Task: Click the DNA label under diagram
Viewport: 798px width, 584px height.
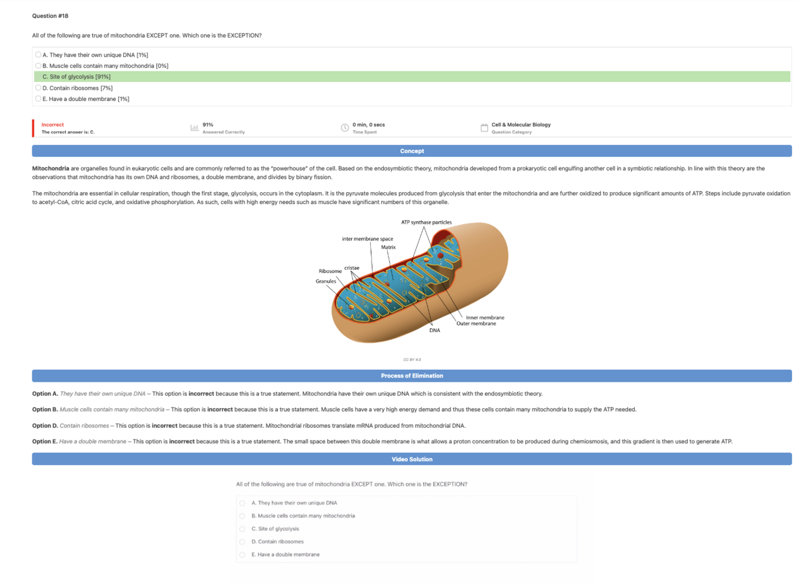Action: point(435,330)
